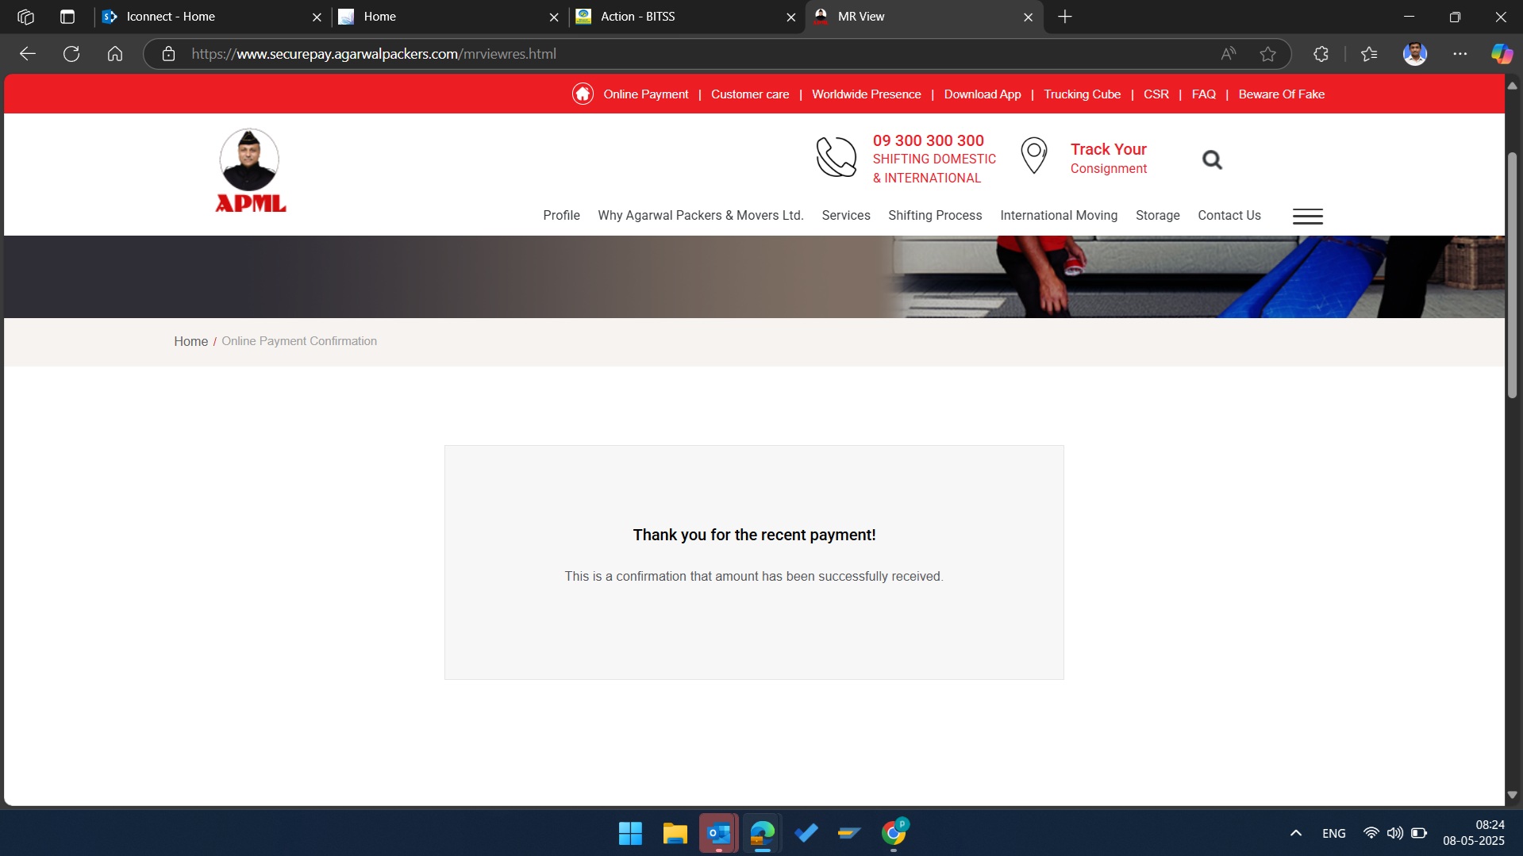Click the home icon in red top bar
This screenshot has width=1523, height=856.
(x=583, y=94)
